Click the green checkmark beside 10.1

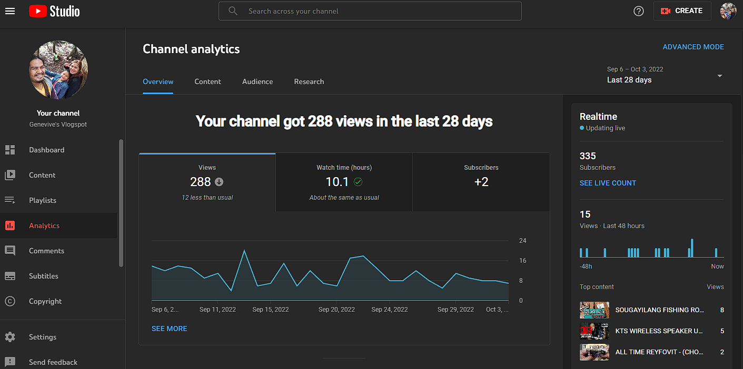click(358, 182)
